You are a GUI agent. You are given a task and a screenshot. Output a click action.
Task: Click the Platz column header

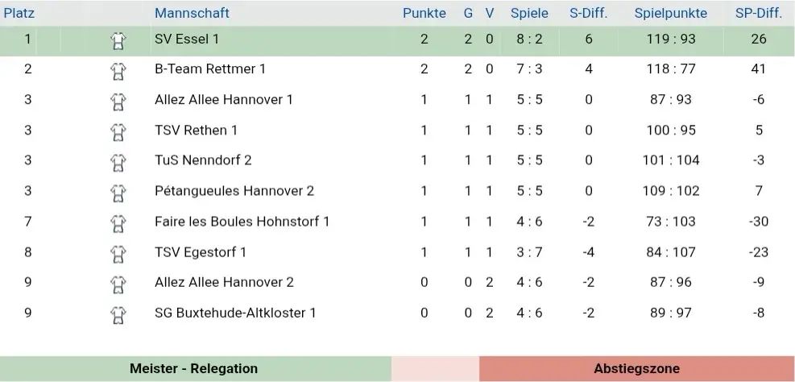[19, 13]
